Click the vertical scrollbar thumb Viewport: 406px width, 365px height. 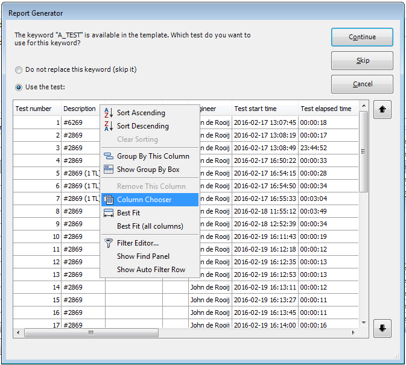pyautogui.click(x=364, y=151)
